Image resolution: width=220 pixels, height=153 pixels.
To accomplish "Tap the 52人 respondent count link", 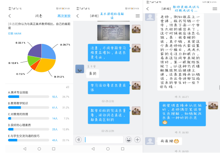I will (55, 97).
